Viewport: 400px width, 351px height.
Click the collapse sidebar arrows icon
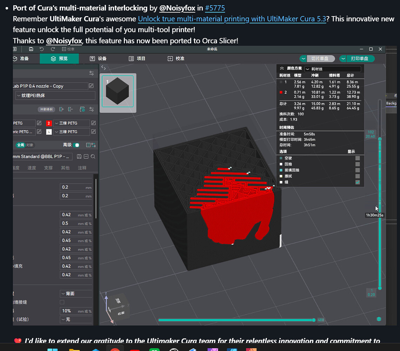coord(103,68)
